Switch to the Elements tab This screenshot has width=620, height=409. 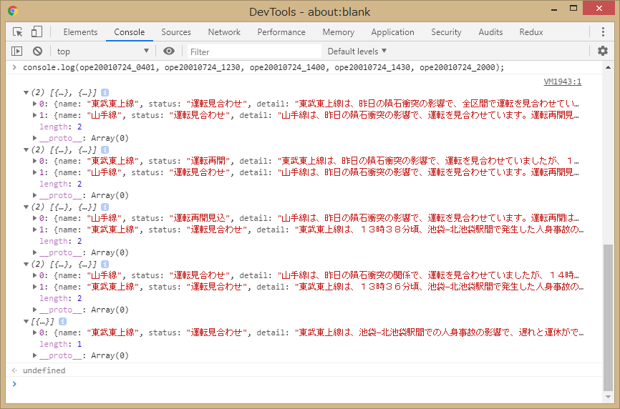click(x=80, y=32)
